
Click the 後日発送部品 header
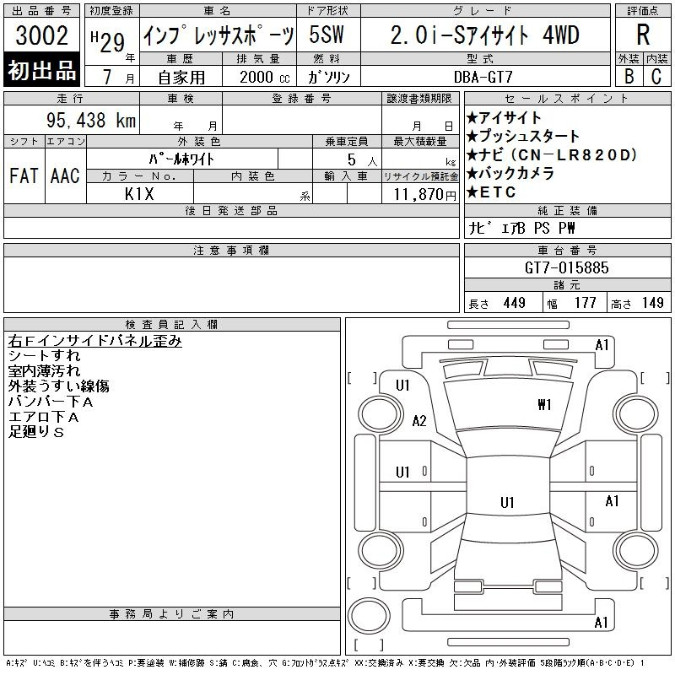click(x=231, y=210)
